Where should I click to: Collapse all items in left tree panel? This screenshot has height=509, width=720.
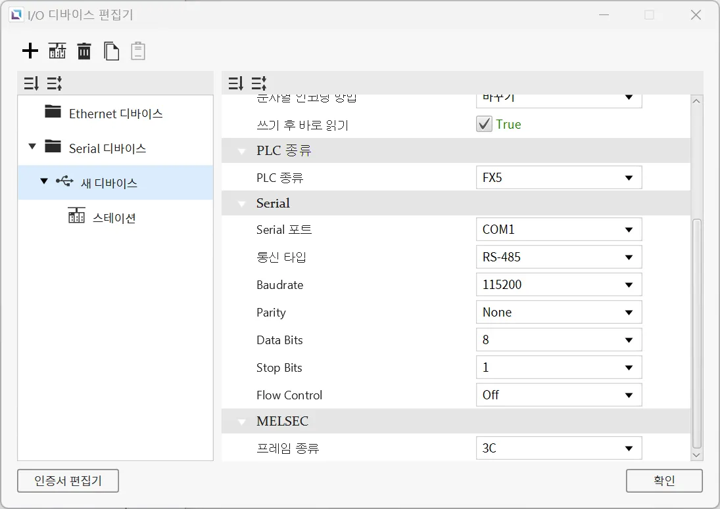click(31, 83)
